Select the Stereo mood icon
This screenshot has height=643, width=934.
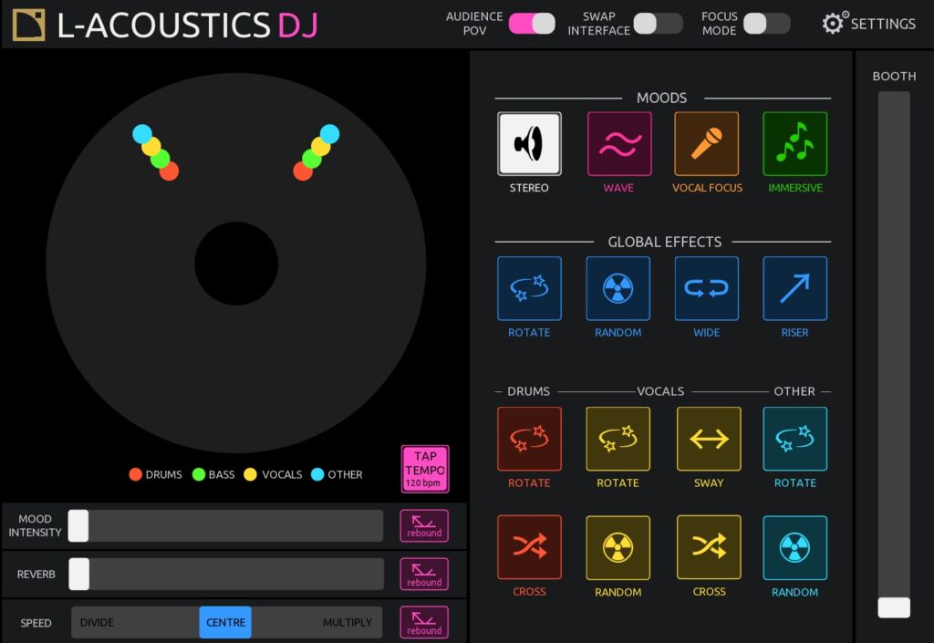click(x=529, y=143)
